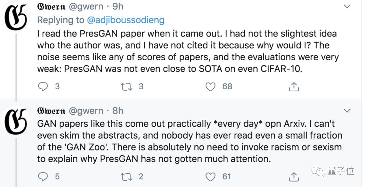The height and width of the screenshot is (187, 366).
Task: Share the second tweet via upload icon
Action: coord(293,176)
